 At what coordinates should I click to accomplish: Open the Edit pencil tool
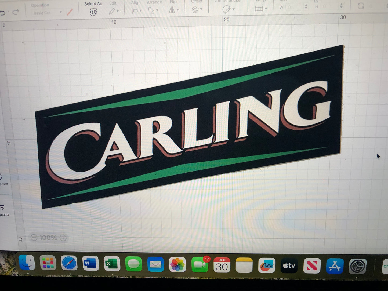point(113,11)
